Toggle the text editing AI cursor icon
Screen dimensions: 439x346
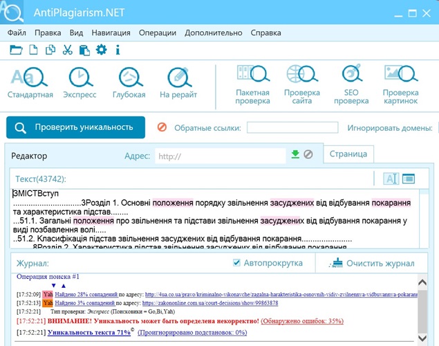click(x=391, y=179)
